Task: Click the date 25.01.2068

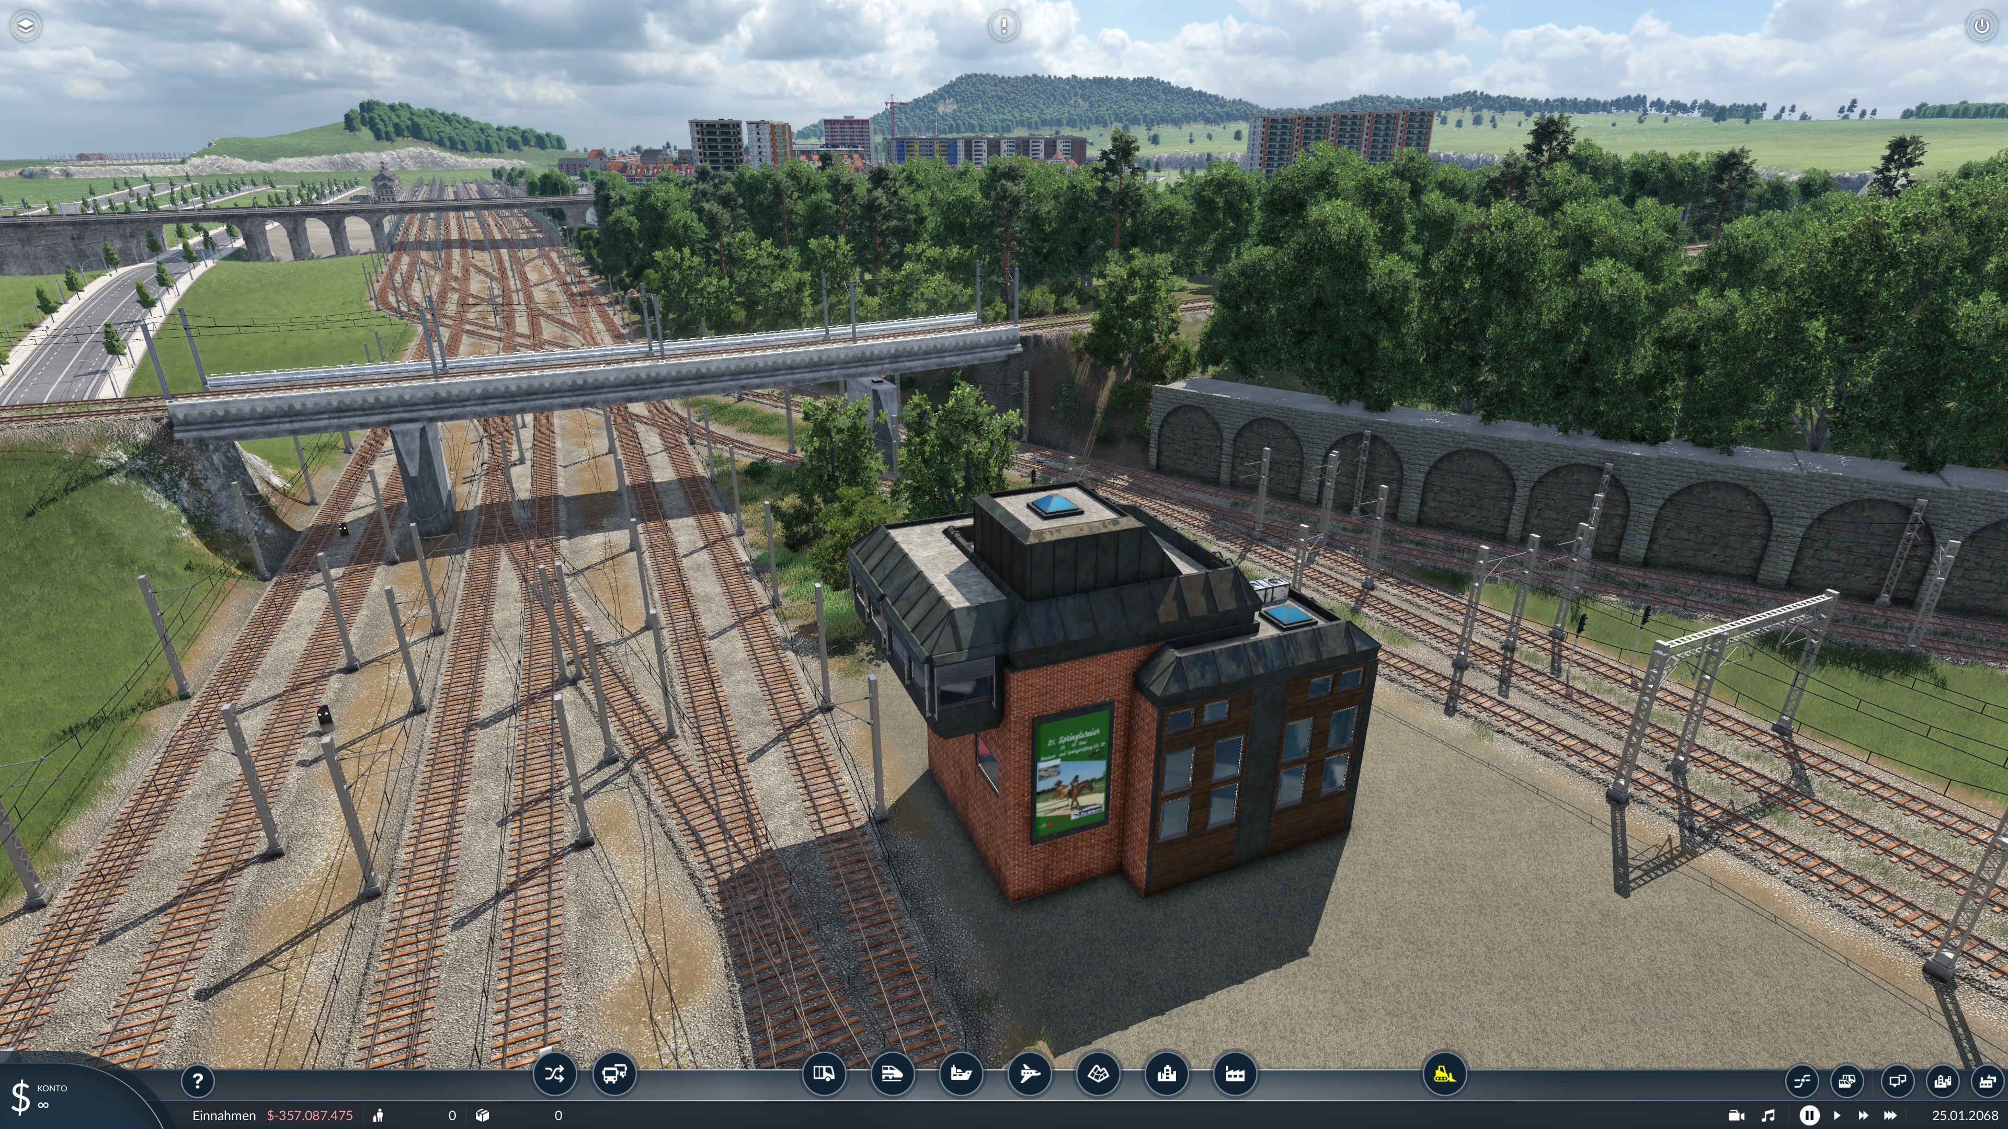Action: click(x=1965, y=1115)
